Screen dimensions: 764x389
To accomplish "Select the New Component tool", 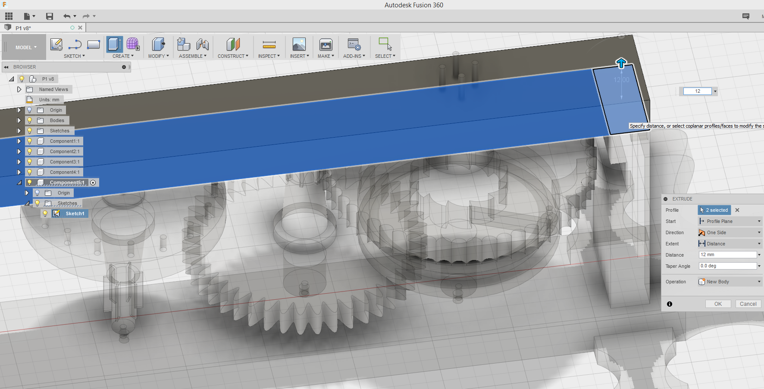I will (x=184, y=44).
